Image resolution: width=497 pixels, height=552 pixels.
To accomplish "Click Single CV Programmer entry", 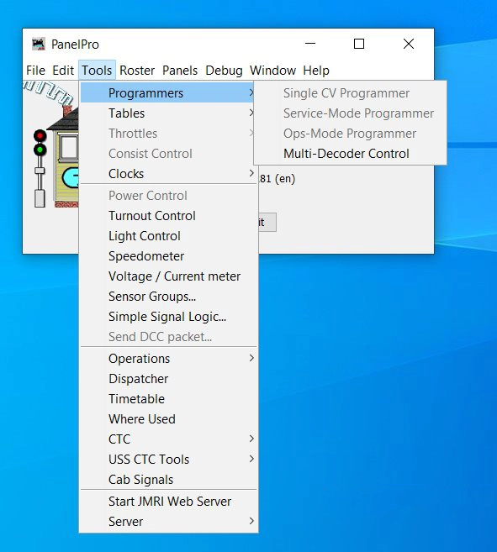I will point(350,93).
